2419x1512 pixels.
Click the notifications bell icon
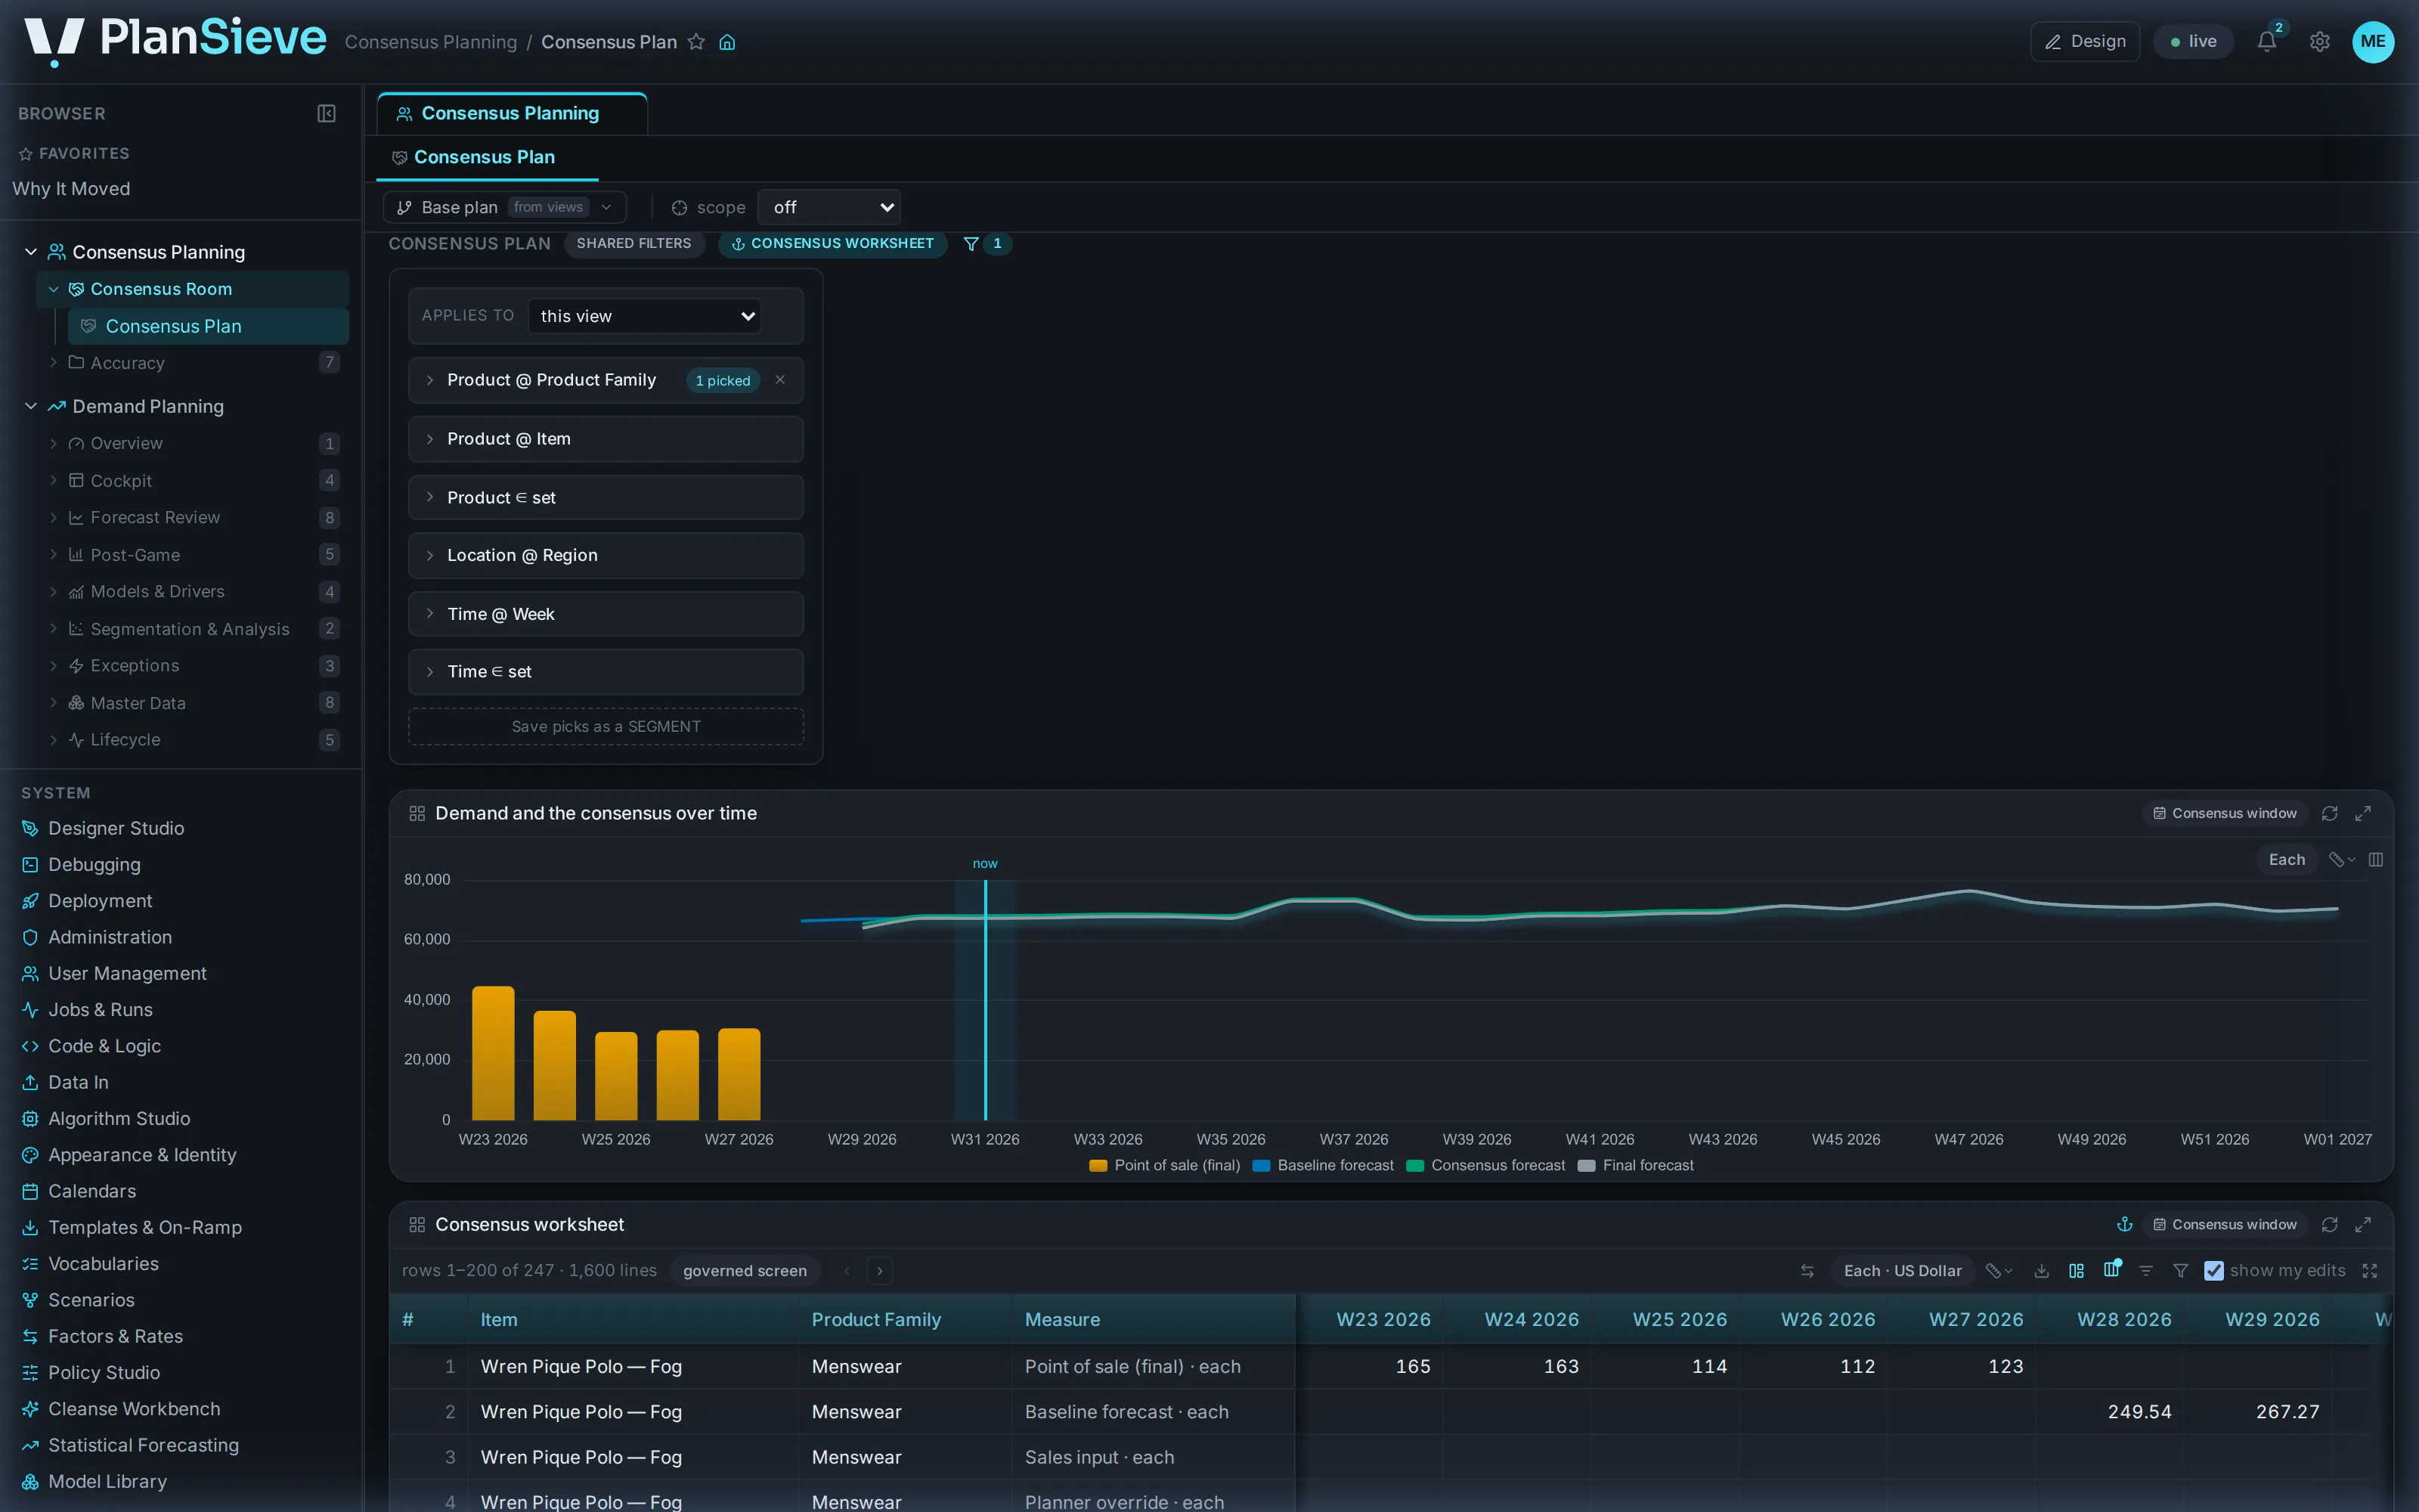[x=2266, y=41]
